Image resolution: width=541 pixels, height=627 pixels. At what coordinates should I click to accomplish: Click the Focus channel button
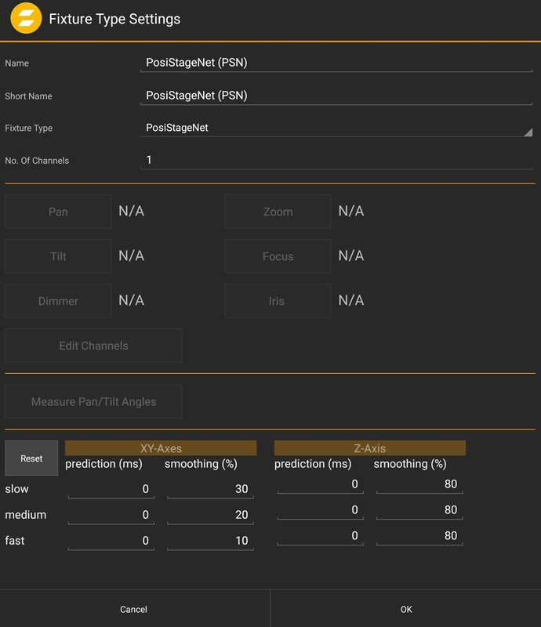278,256
